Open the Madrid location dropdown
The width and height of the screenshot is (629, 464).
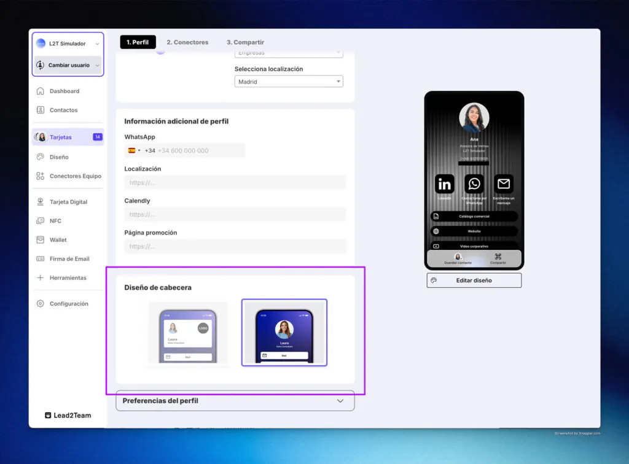(289, 82)
